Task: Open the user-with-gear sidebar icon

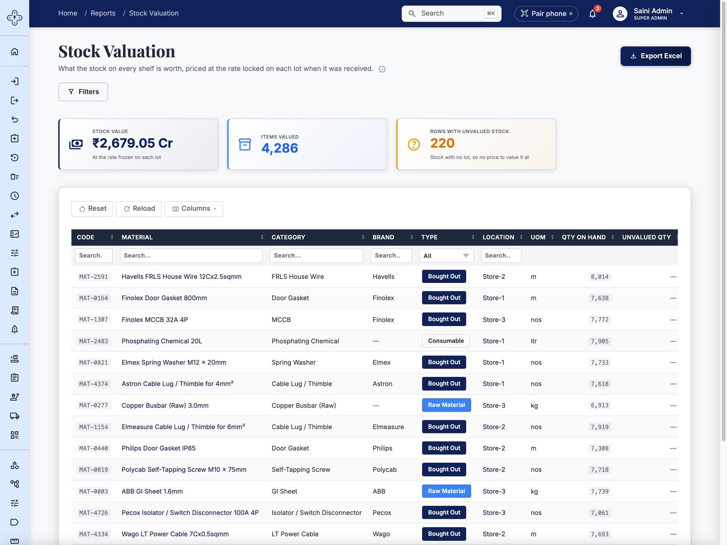Action: click(15, 397)
